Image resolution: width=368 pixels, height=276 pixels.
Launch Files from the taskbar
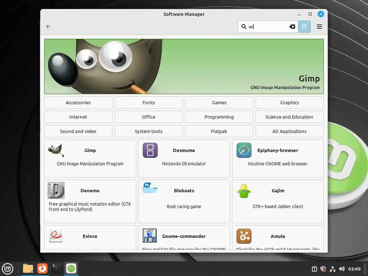coord(28,268)
